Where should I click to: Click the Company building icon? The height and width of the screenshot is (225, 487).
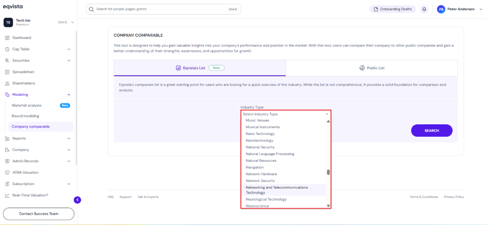click(7, 149)
